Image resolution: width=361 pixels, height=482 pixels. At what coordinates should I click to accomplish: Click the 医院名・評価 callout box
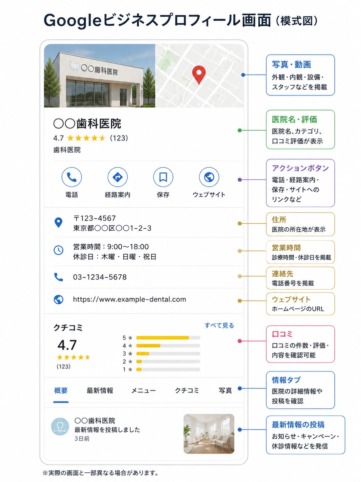point(301,129)
